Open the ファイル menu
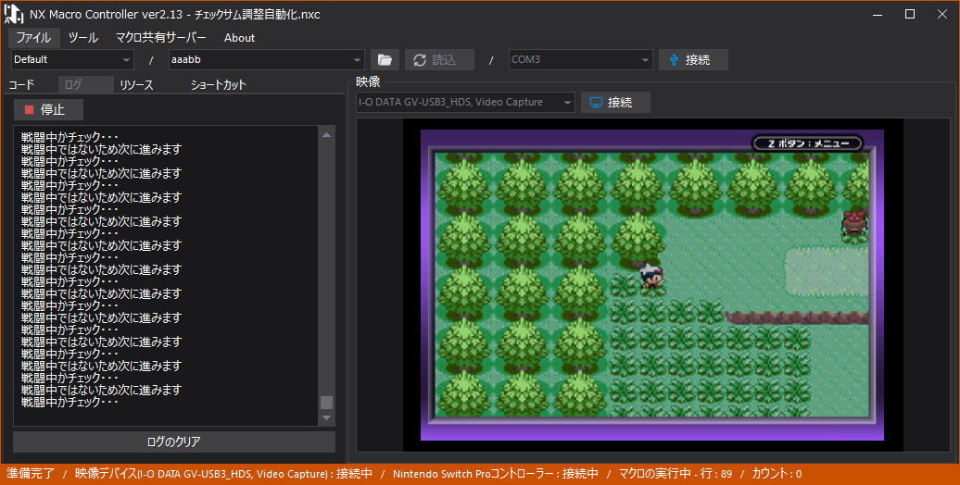 [33, 37]
